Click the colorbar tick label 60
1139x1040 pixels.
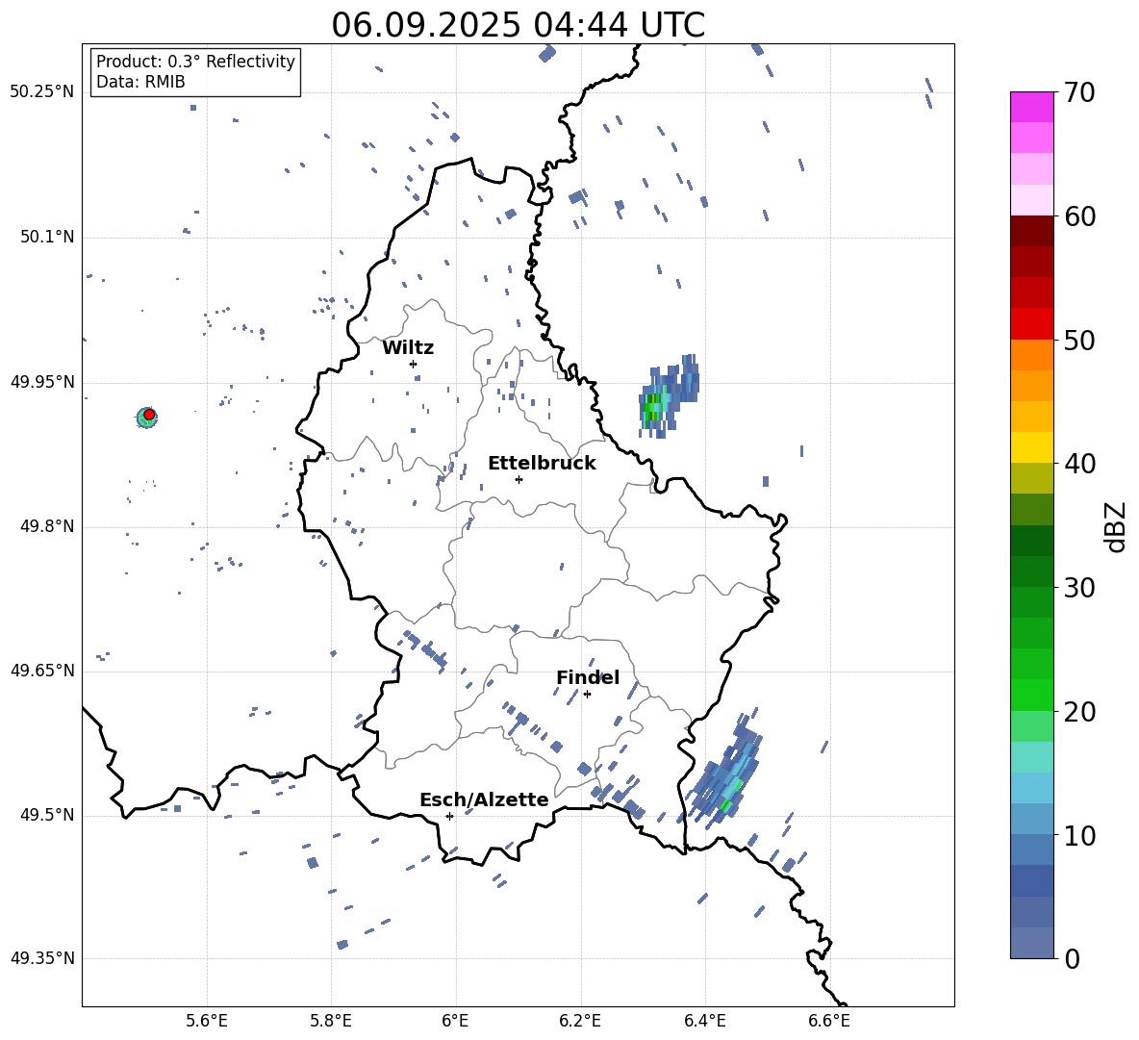[x=1079, y=216]
